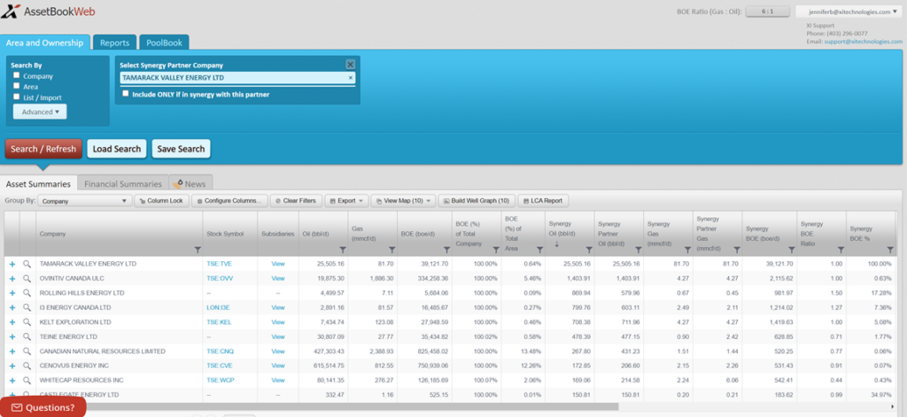Click the Load Search button
Viewport: 907px width, 417px height.
tap(117, 149)
